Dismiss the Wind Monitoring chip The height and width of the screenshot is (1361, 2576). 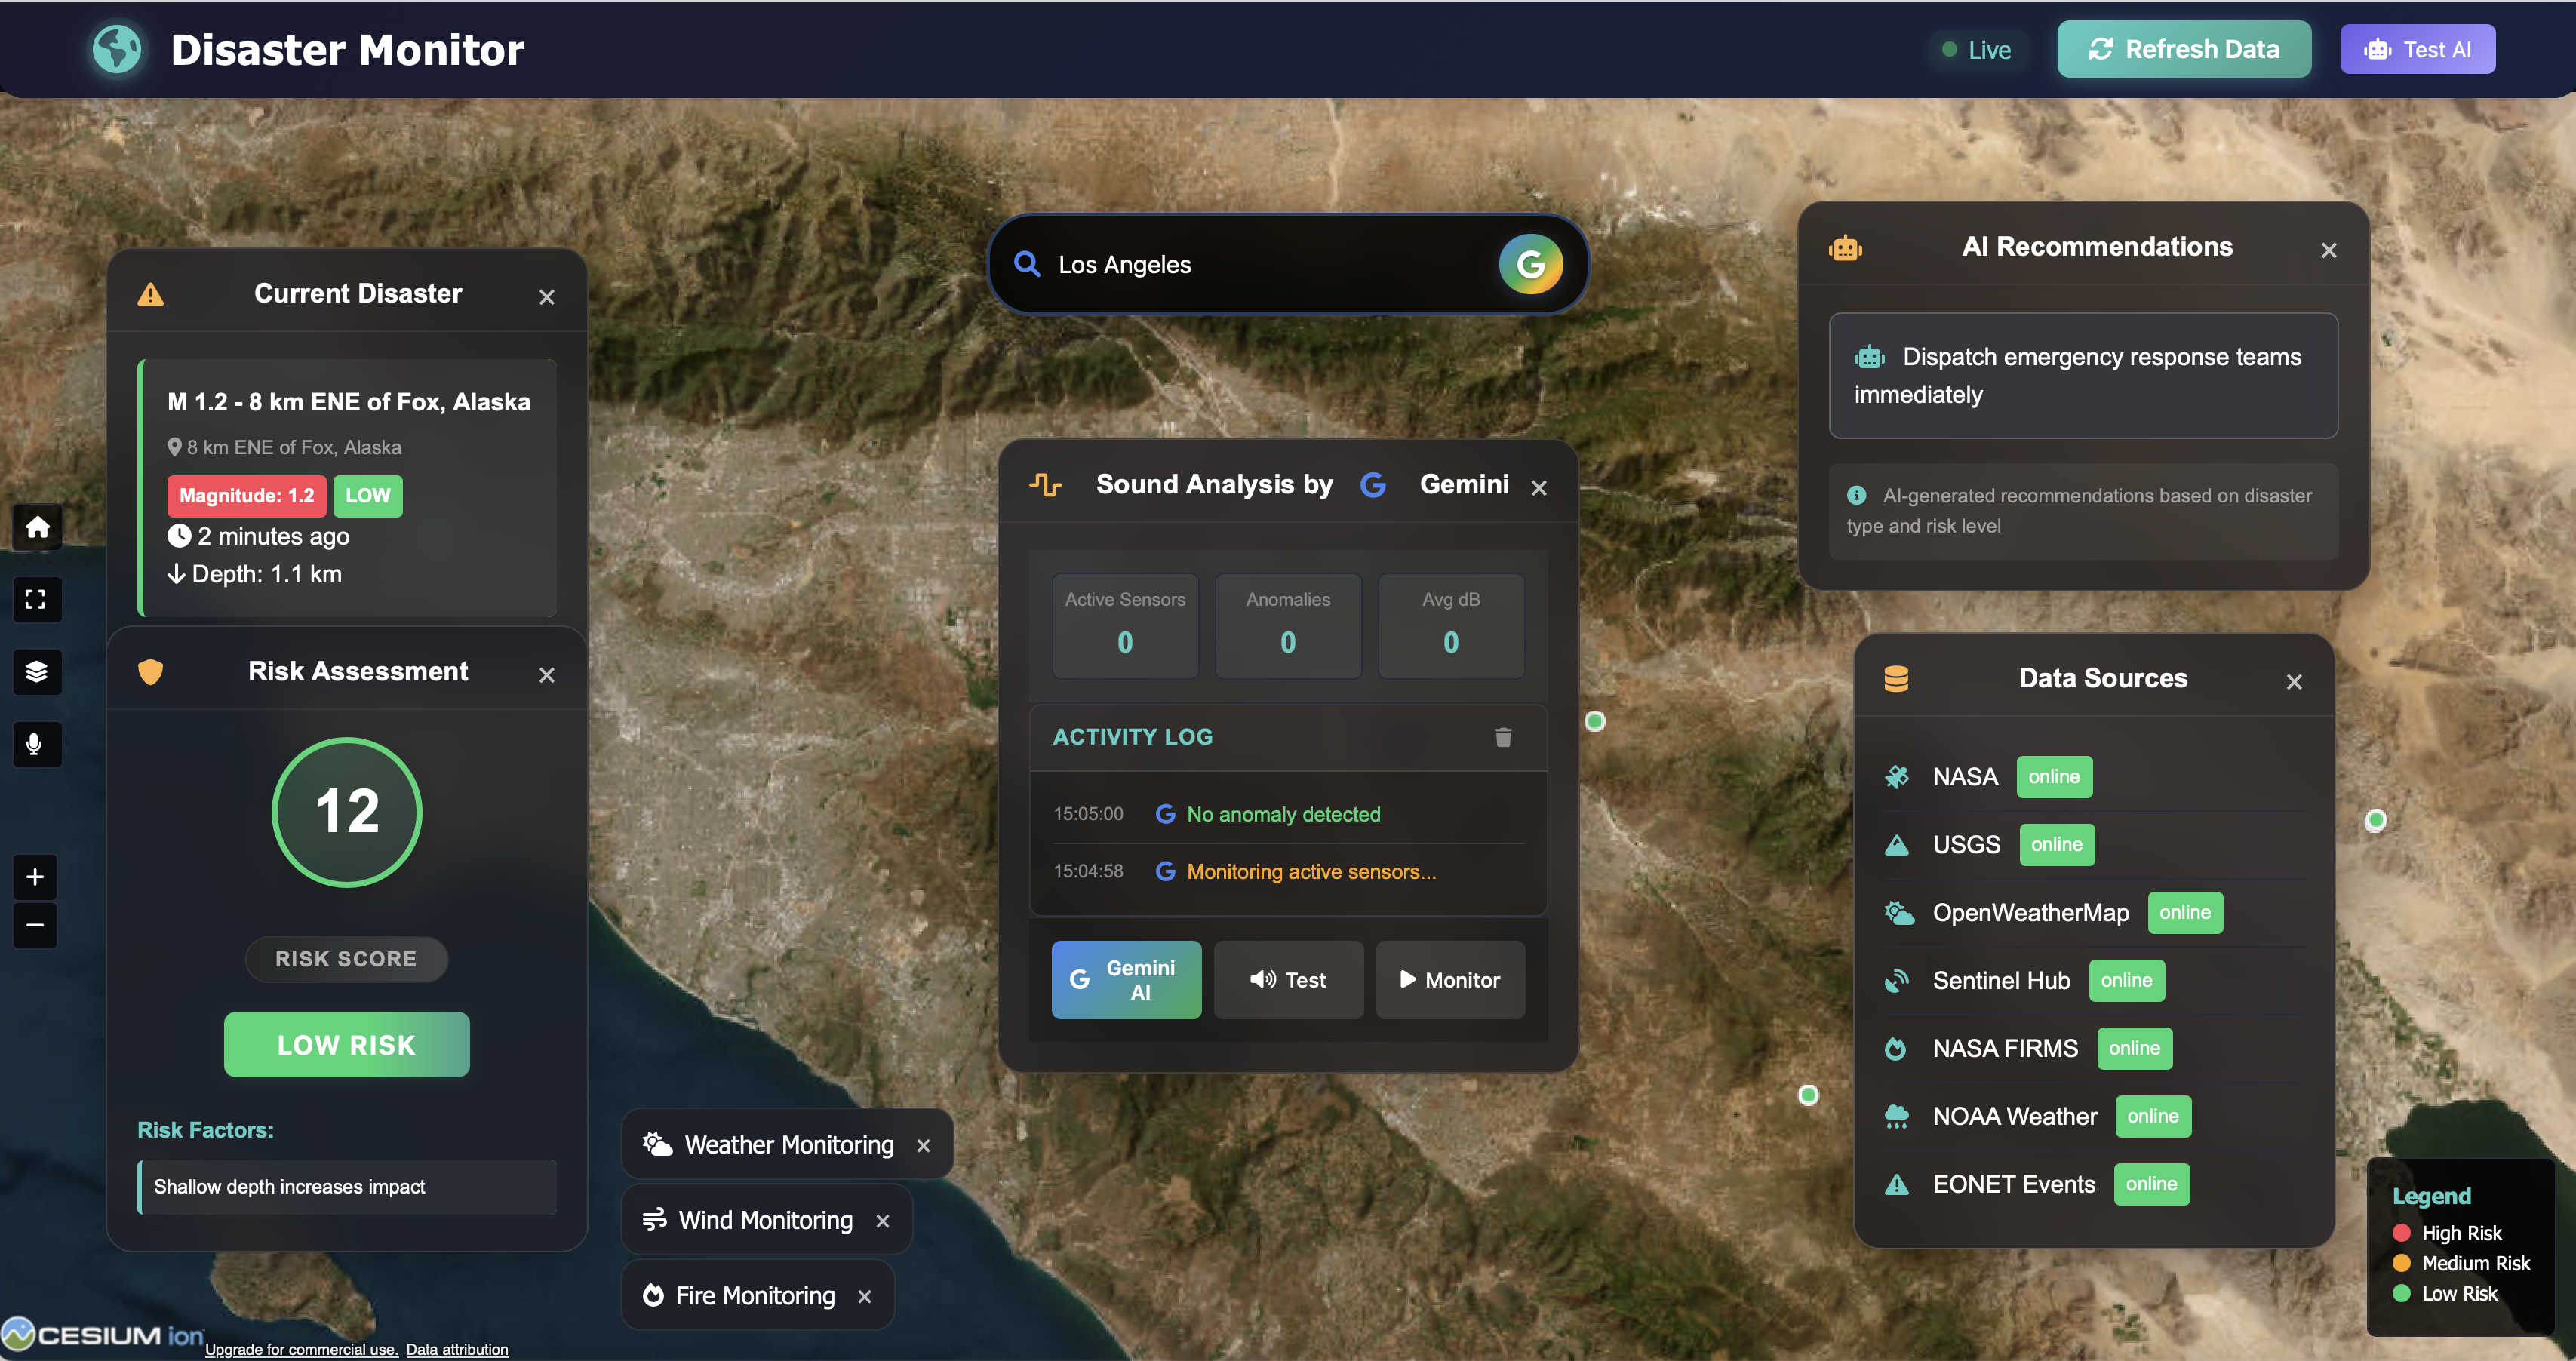pos(882,1221)
